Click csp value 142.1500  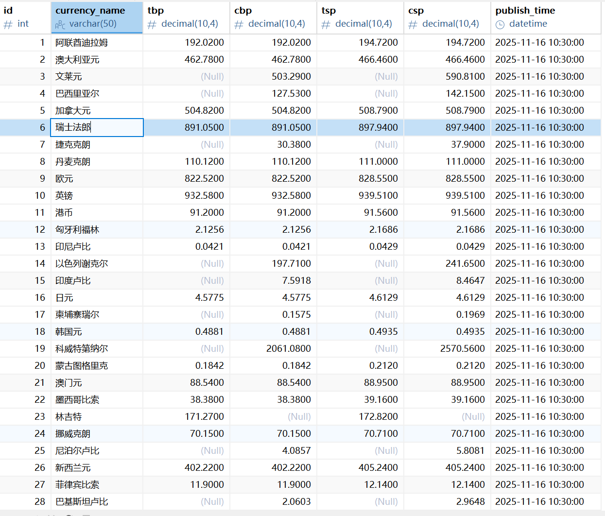pos(465,94)
